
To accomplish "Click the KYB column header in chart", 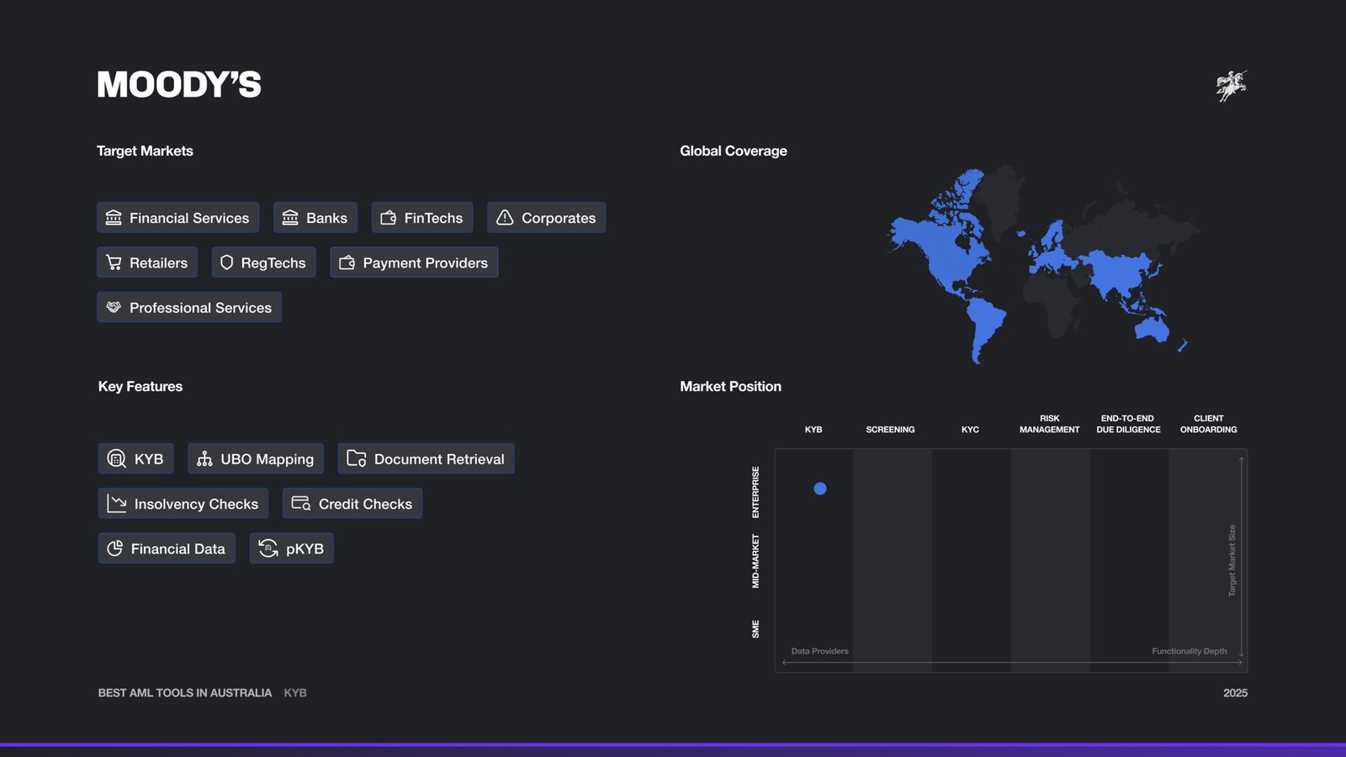I will 813,430.
